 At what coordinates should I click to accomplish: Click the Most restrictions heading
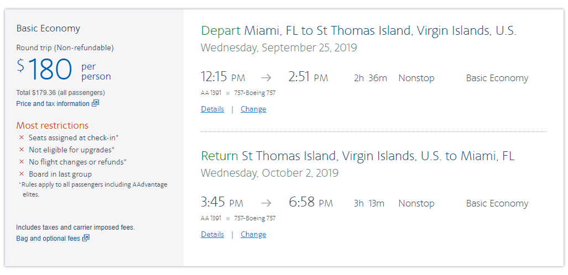click(52, 125)
